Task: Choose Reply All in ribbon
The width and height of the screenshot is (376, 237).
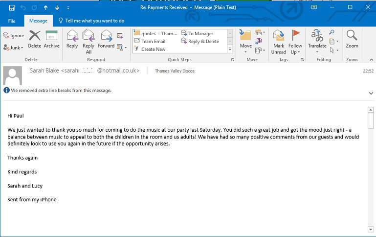Action: [88, 40]
